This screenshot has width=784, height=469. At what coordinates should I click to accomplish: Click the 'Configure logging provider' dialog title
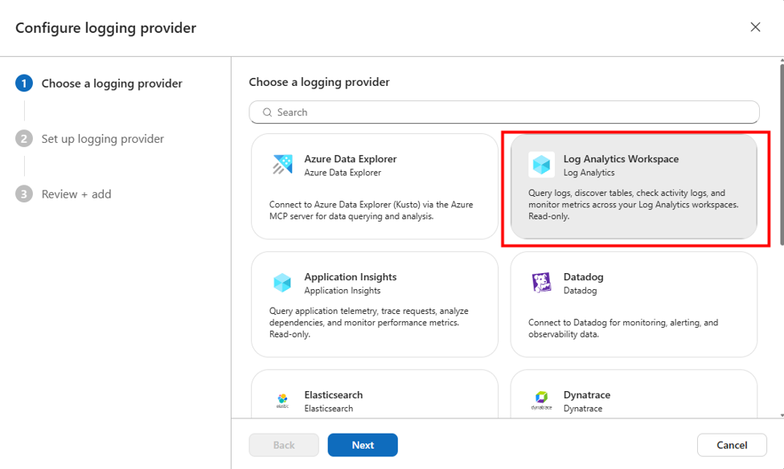click(106, 28)
